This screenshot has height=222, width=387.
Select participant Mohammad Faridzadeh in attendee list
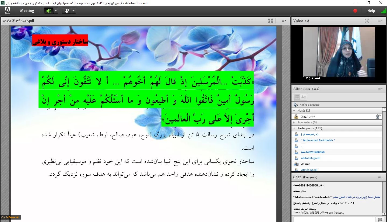coord(318,140)
